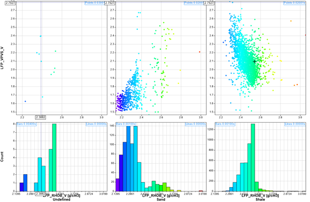310x202 pixels.
Task: Select tallest green bar in Undefined histogram
Action: click(x=54, y=157)
